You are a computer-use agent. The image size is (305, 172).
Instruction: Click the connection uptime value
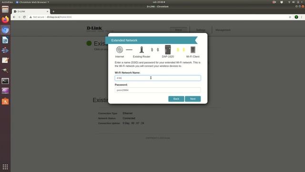133,123
